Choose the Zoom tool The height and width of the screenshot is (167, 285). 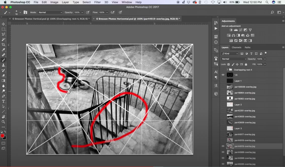point(3,122)
